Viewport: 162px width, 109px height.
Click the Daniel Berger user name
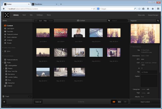[x=153, y=15]
